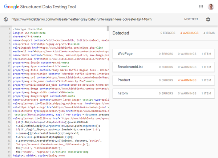
Task: Expand the Product result with 4 warnings
Action: (163, 80)
